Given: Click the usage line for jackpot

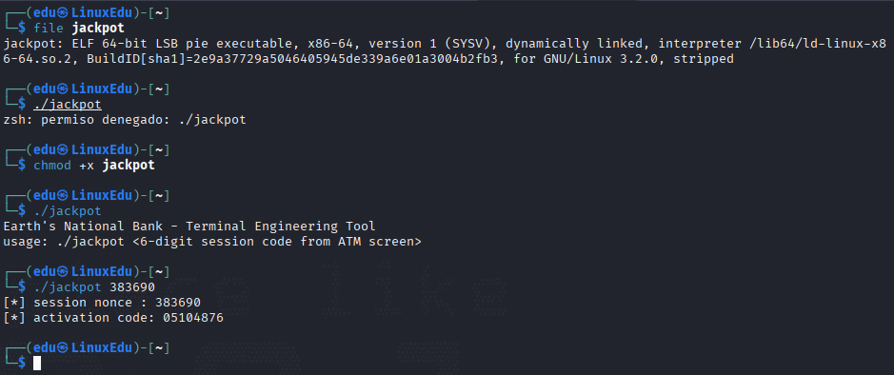Looking at the screenshot, I should point(212,242).
